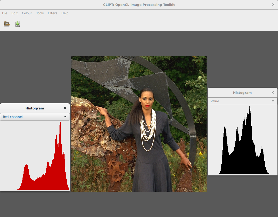Open the Help menu

(65, 13)
